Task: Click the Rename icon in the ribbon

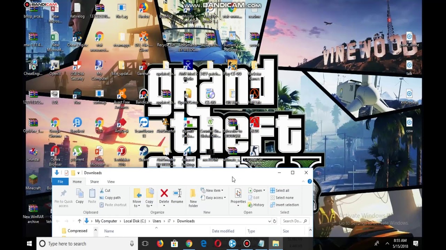Action: (177, 196)
